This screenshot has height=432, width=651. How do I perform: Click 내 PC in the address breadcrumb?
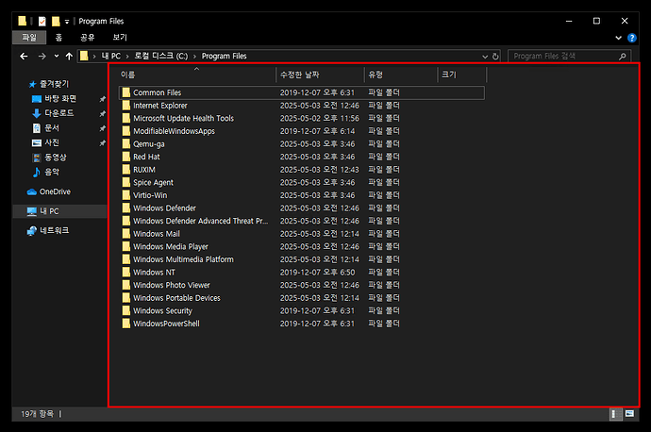pos(110,56)
